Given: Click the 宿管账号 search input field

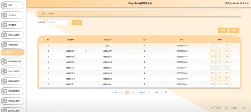Looking at the screenshot, I should pos(58,22).
